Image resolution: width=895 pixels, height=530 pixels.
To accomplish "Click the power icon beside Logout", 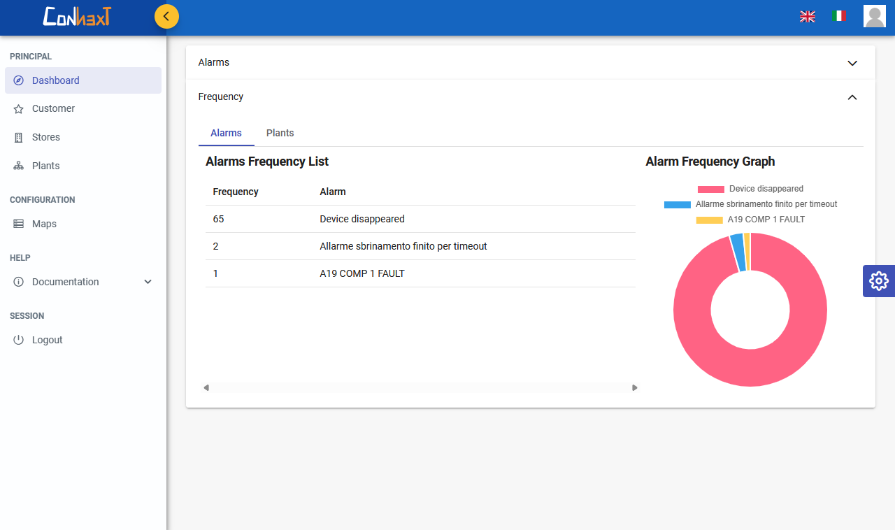I will pyautogui.click(x=19, y=340).
